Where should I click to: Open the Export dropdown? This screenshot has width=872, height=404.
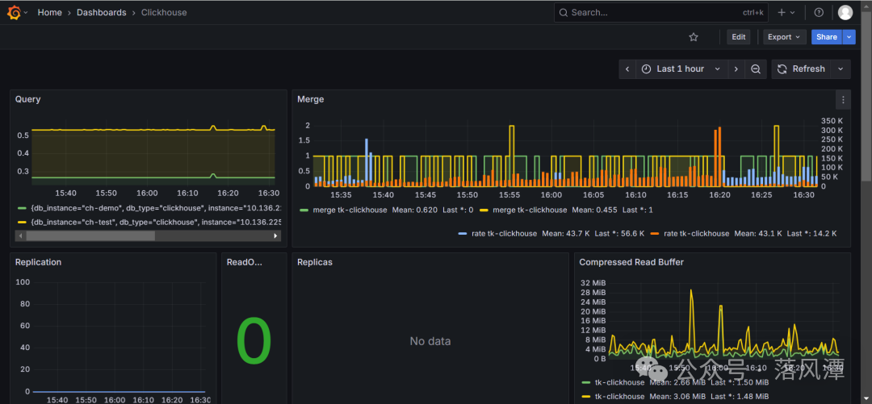(784, 37)
